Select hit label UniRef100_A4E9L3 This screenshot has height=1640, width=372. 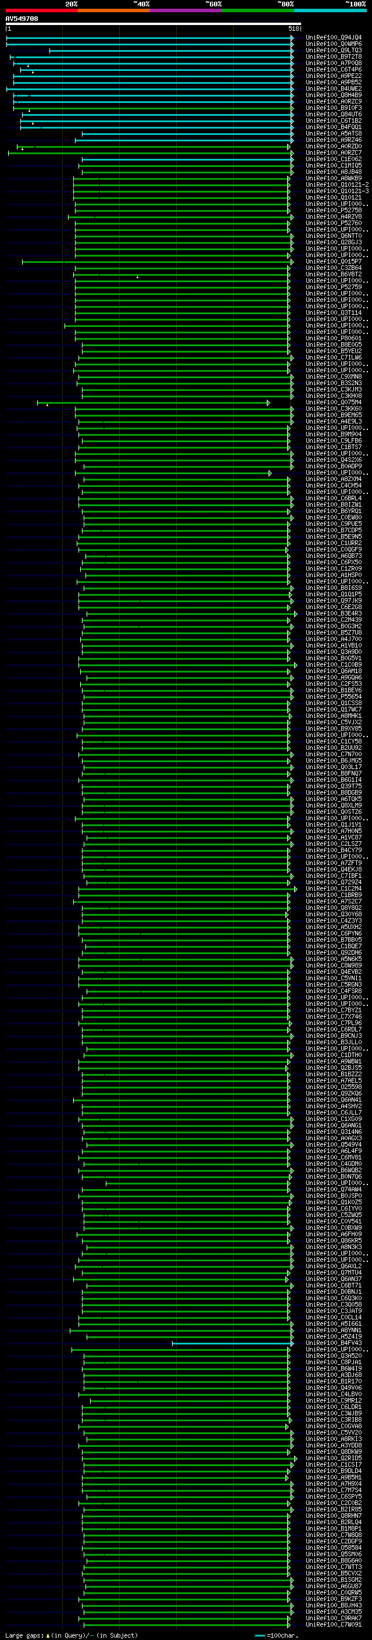pos(334,421)
